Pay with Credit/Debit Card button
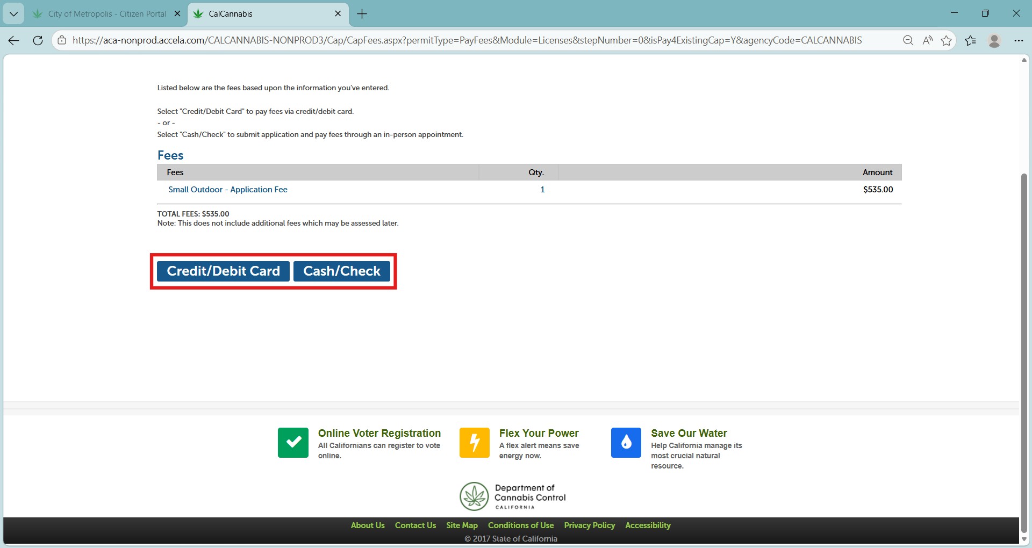The width and height of the screenshot is (1032, 548). (223, 271)
